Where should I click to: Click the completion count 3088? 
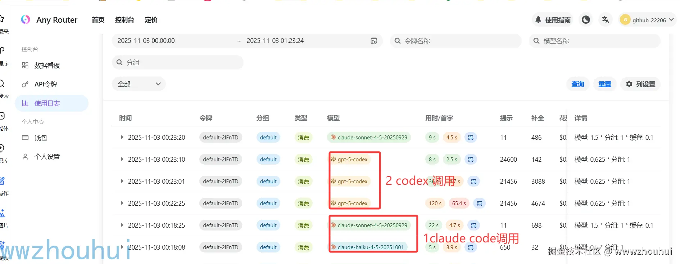point(538,181)
